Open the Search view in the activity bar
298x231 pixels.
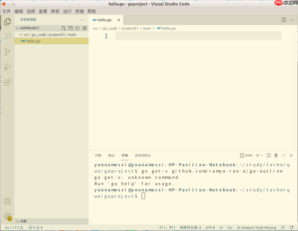click(7, 37)
